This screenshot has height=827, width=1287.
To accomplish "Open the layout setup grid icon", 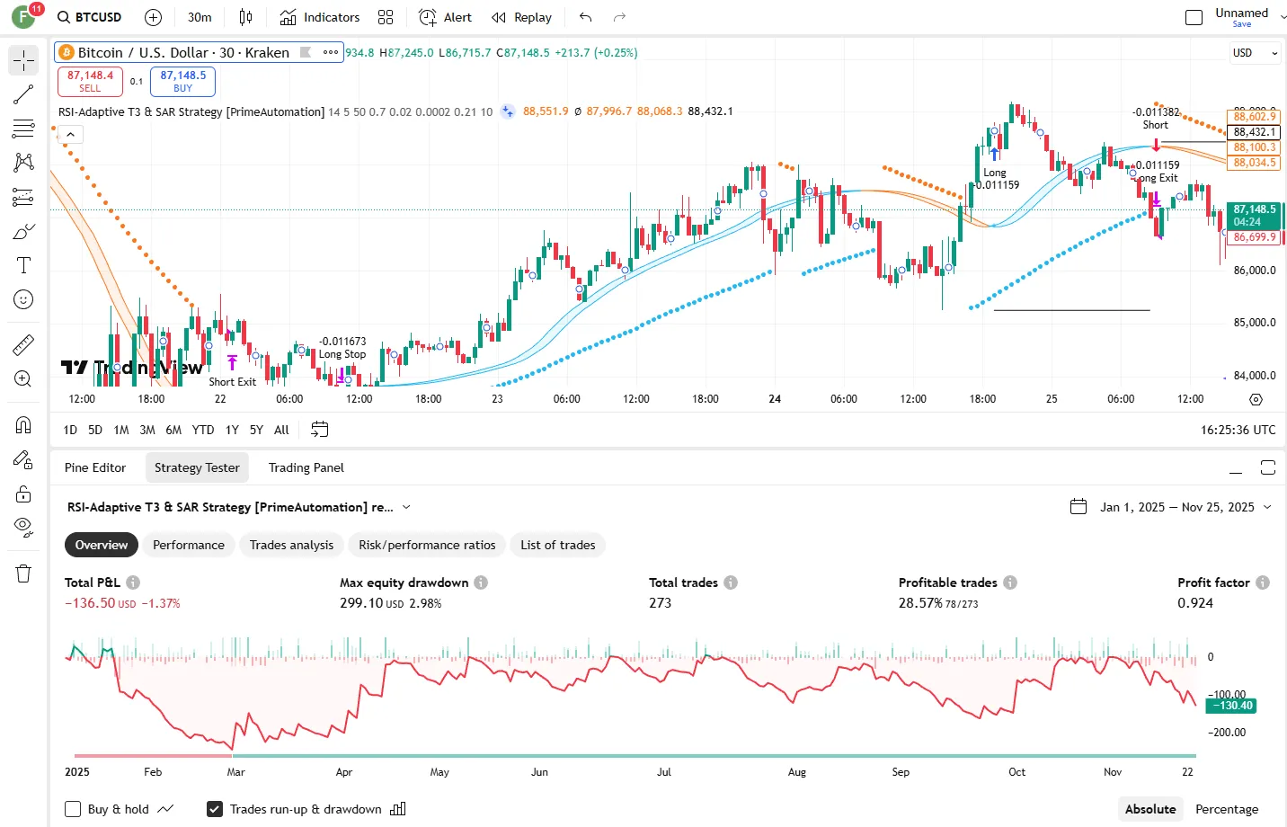I will tap(386, 17).
